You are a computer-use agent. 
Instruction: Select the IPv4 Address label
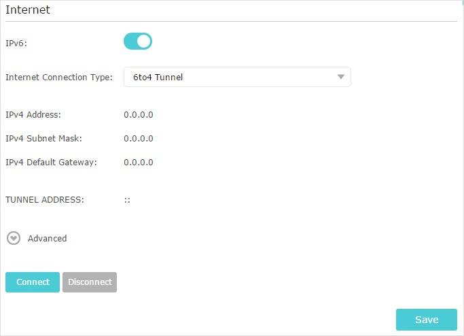click(33, 114)
